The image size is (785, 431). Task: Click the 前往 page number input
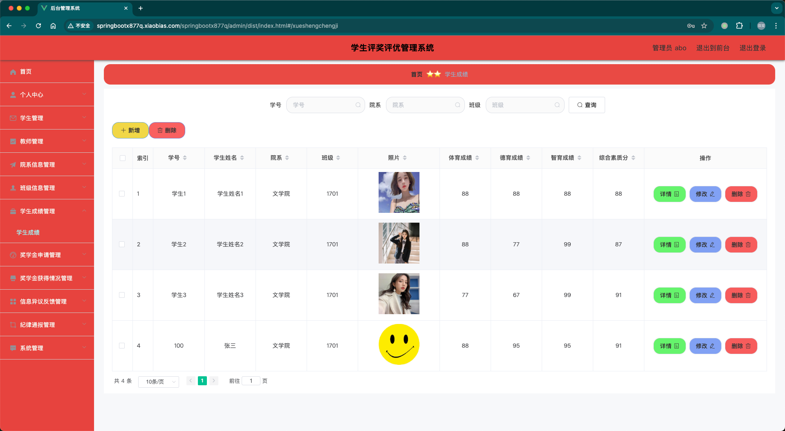pyautogui.click(x=251, y=381)
